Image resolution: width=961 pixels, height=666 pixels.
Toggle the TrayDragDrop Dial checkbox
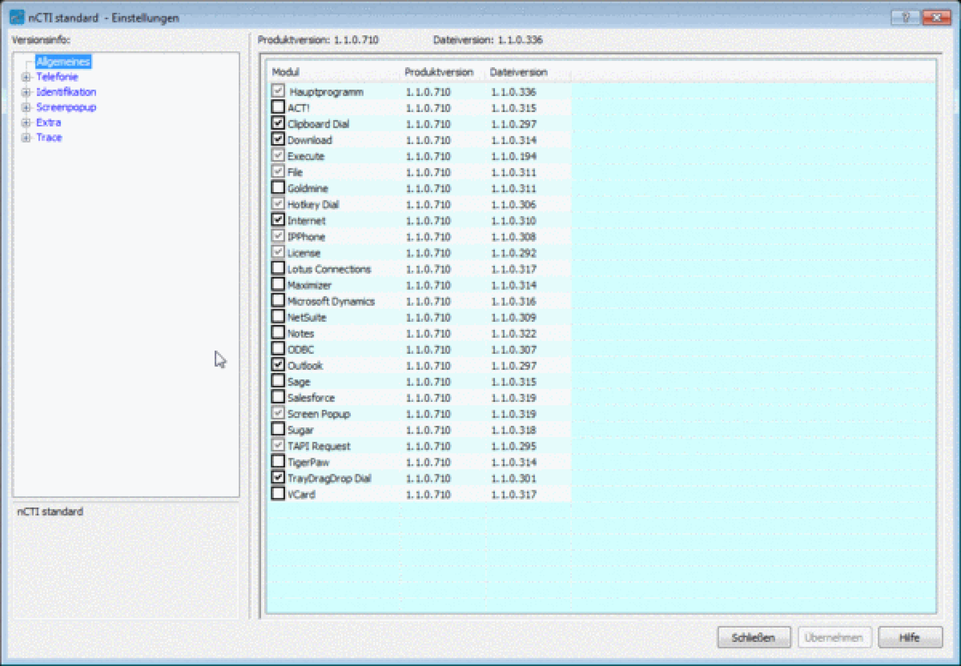point(278,477)
